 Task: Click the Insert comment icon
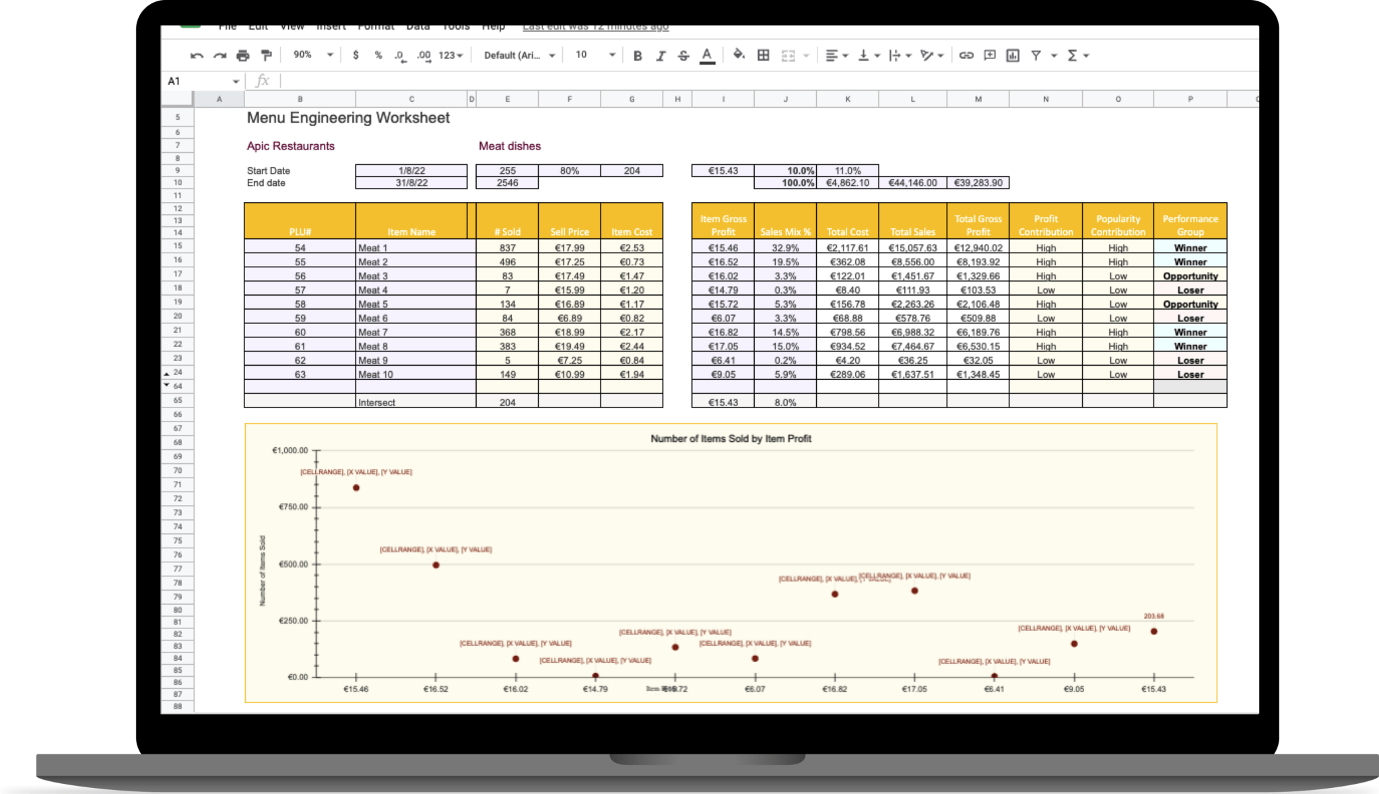(990, 55)
